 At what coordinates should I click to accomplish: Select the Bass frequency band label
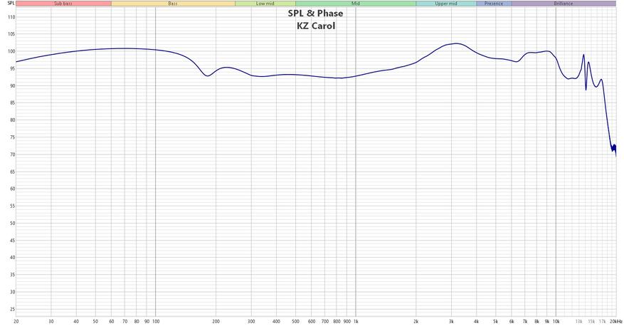(173, 4)
